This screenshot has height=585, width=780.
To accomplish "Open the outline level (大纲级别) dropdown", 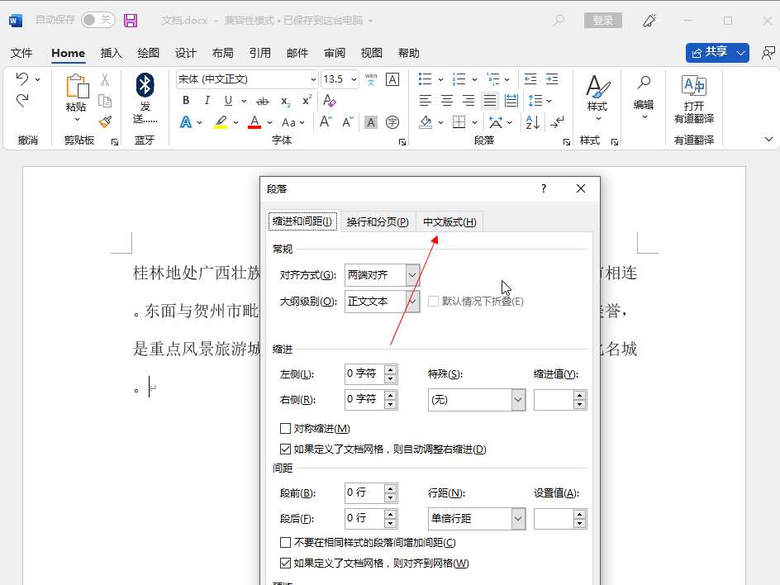I will tap(412, 302).
